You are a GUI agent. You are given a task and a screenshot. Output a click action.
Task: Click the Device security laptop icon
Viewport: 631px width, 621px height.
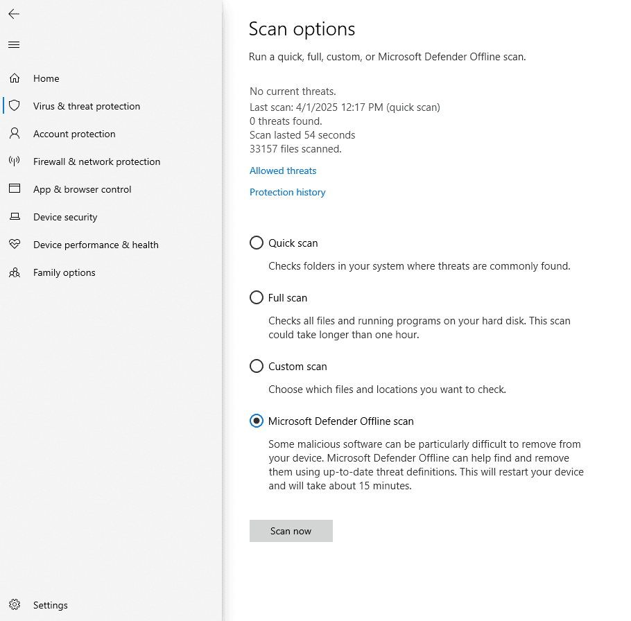coord(15,217)
